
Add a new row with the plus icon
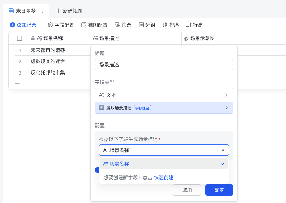(17, 84)
